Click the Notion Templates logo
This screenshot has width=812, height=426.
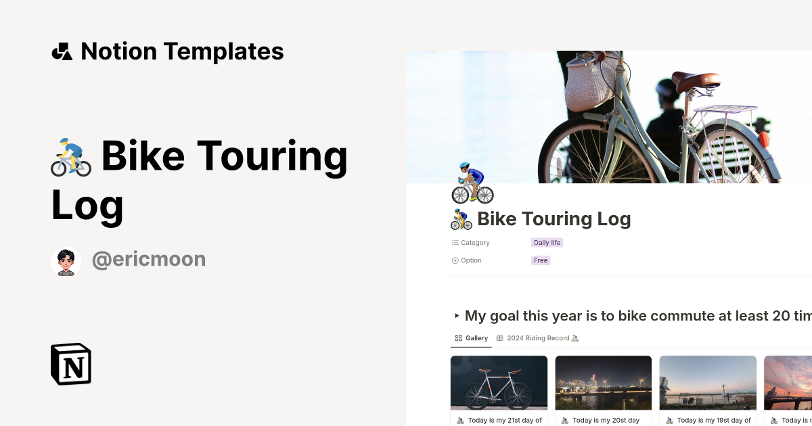(x=62, y=51)
